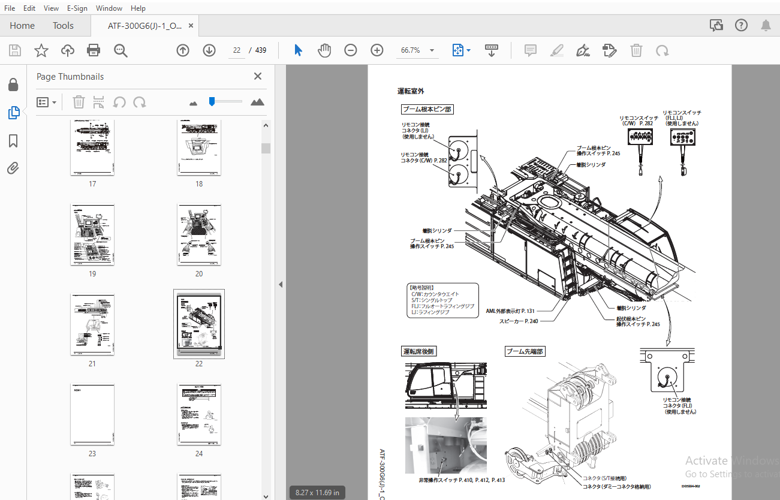Zoom in with plus button
Viewport: 780px width, 500px height.
click(377, 50)
